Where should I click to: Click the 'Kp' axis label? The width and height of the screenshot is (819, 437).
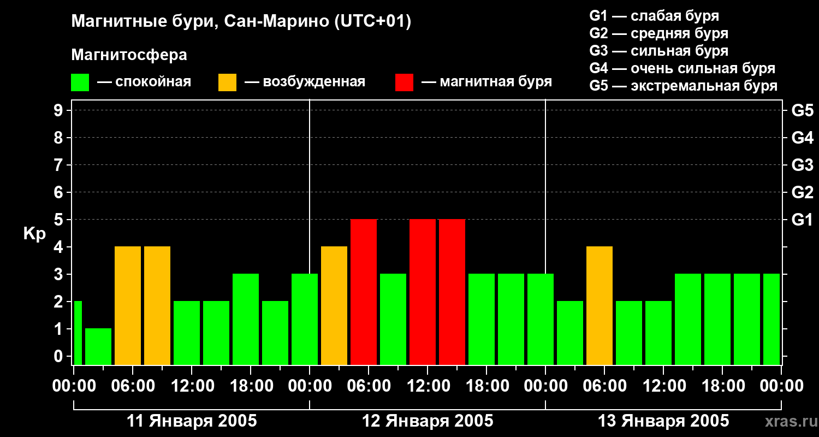pyautogui.click(x=34, y=234)
